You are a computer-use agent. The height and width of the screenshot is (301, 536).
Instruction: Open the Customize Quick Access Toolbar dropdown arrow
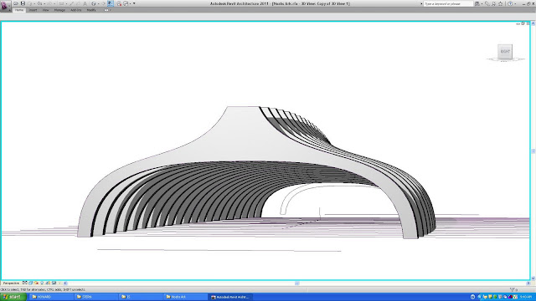(x=134, y=3)
